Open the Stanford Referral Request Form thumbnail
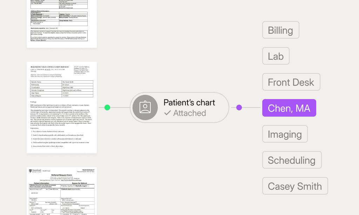This screenshot has height=215, width=359. coord(62,191)
